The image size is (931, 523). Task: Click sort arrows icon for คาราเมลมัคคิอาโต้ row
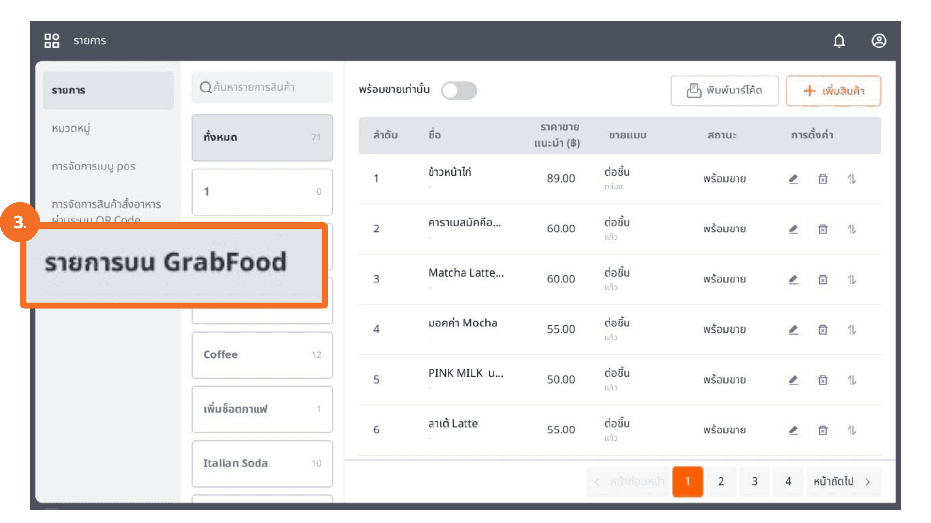(852, 229)
